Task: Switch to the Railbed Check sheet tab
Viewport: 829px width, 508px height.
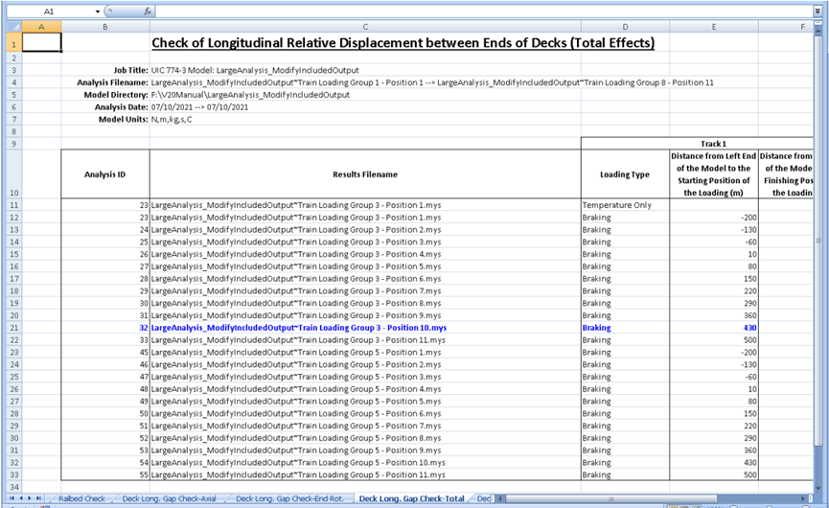Action: pos(82,498)
